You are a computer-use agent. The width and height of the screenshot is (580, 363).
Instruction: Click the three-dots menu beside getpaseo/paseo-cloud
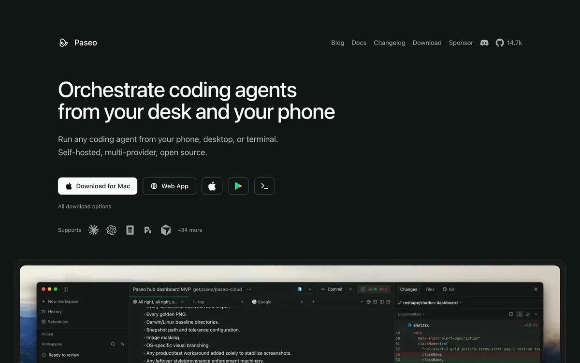(x=249, y=289)
